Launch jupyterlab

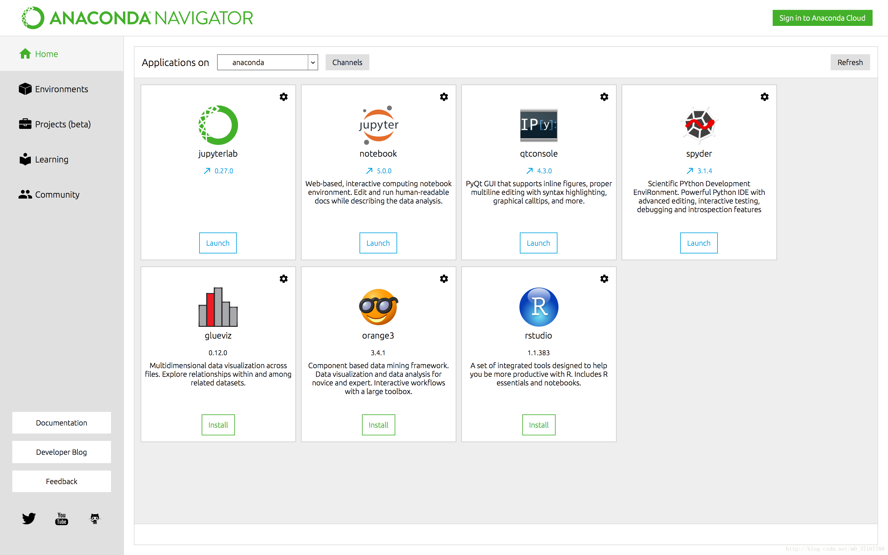pos(218,243)
